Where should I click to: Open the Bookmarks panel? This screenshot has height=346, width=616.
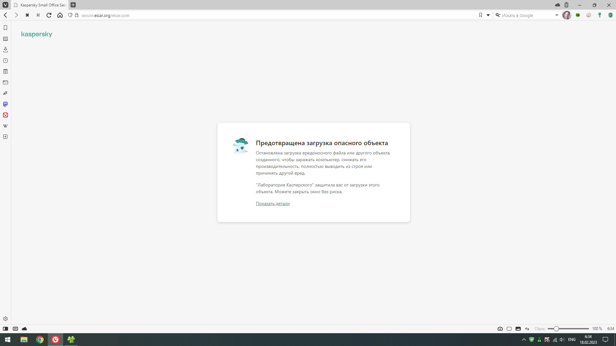pos(5,28)
